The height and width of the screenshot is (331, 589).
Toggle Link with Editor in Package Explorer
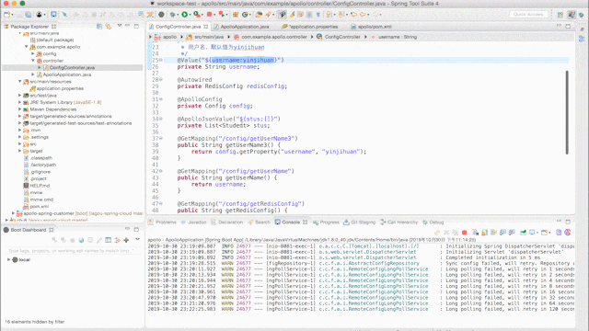pos(109,27)
